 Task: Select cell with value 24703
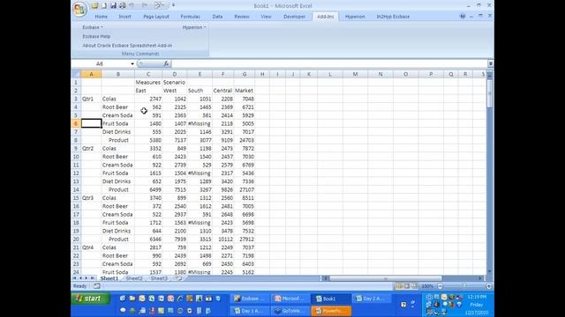tap(244, 140)
